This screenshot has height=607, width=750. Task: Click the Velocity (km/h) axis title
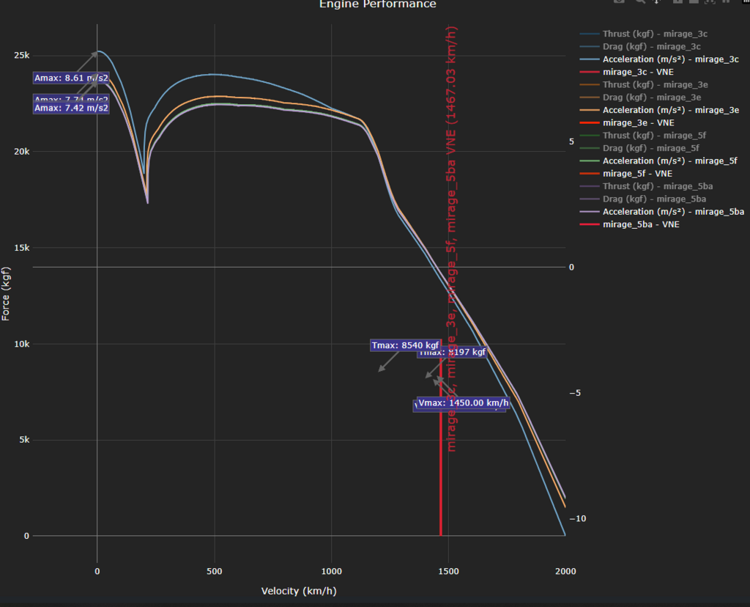(x=299, y=591)
